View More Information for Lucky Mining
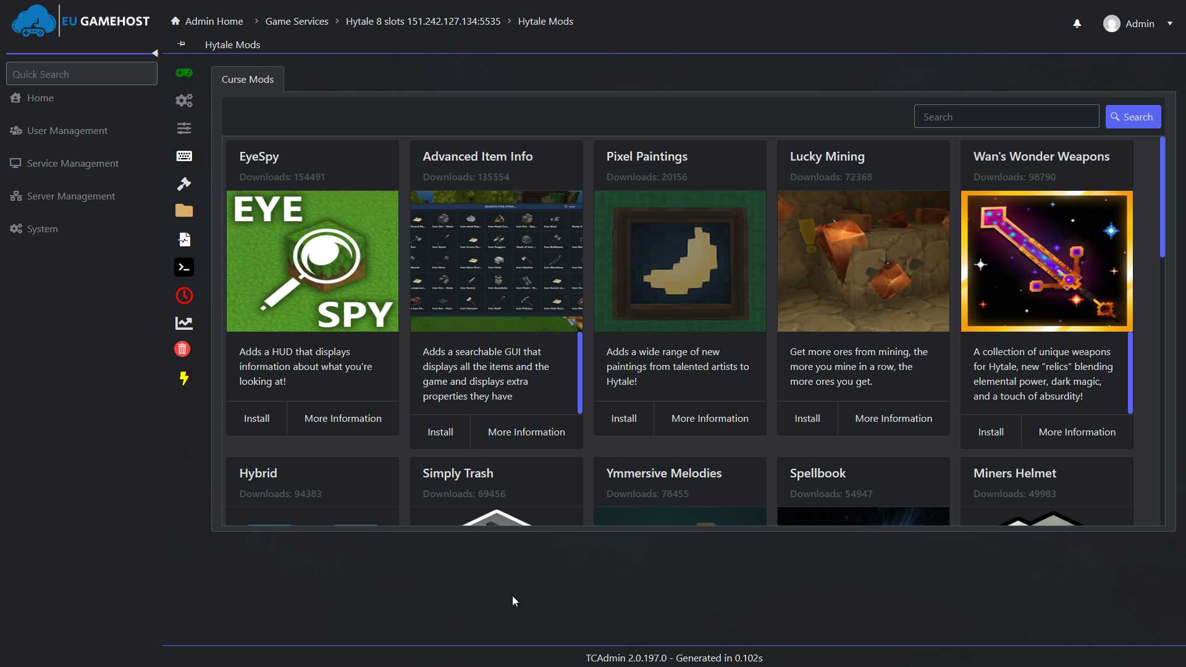The height and width of the screenshot is (667, 1186). point(893,418)
